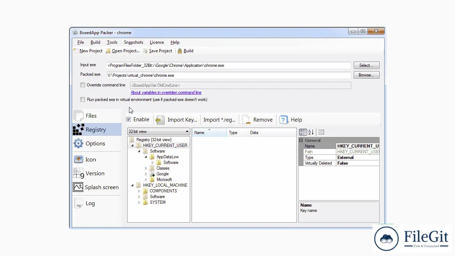Click the Open Project folder icon
455x256 pixels.
coord(108,51)
